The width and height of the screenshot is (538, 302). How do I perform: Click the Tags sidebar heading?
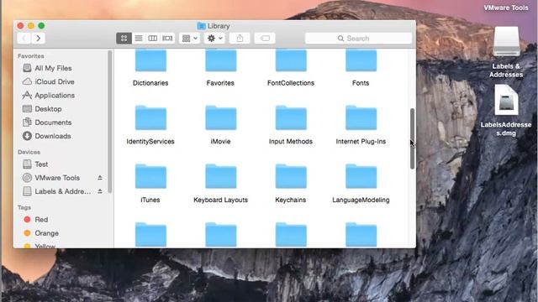click(x=24, y=207)
